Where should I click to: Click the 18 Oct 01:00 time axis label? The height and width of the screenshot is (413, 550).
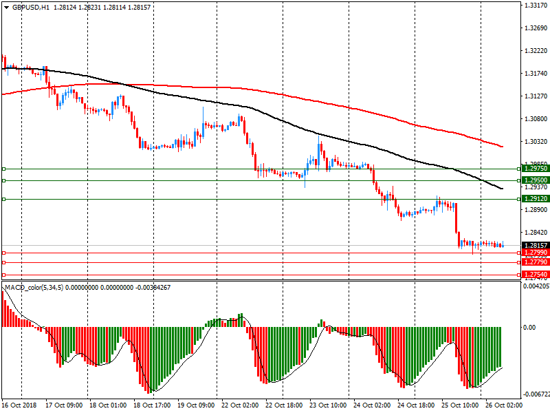coord(108,405)
